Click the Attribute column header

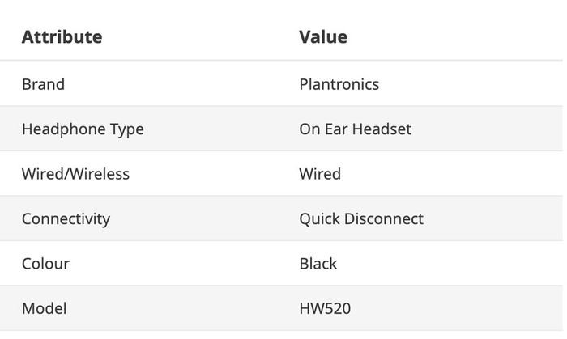pyautogui.click(x=62, y=37)
